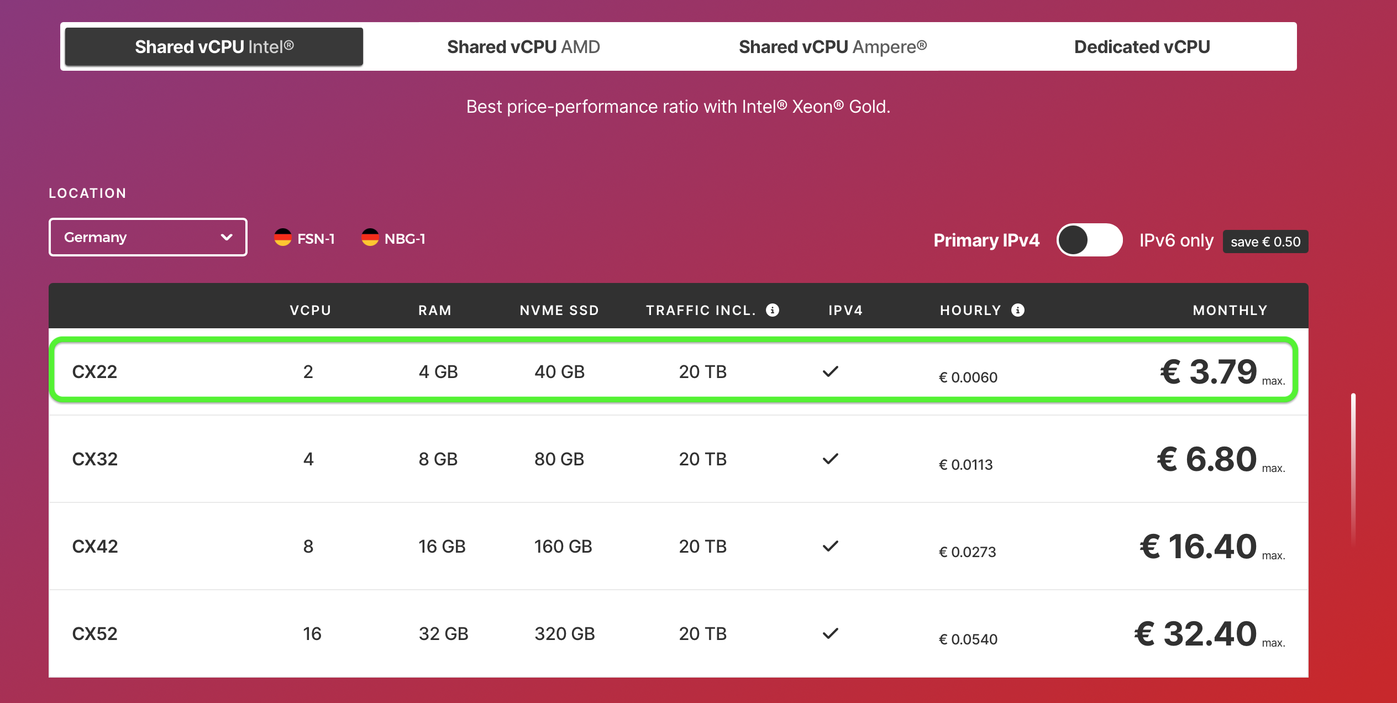This screenshot has width=1397, height=703.
Task: Click the IPv4 checkmark for CX42
Action: (x=830, y=547)
